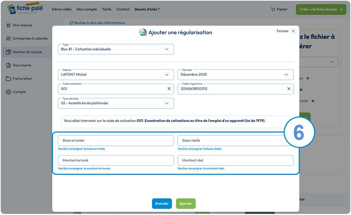Focus the Montant réel input field

tap(235, 161)
